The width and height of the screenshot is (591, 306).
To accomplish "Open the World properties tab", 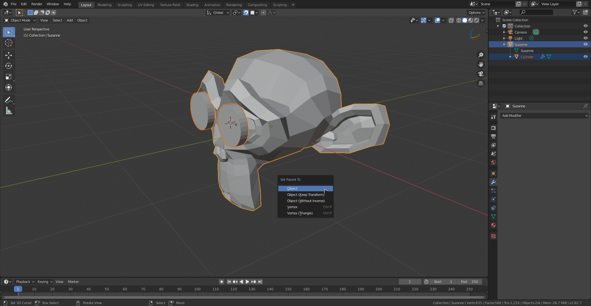I will (x=493, y=162).
